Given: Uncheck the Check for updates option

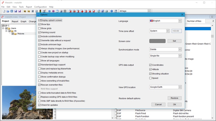Looking at the screenshot, I should [x=39, y=105].
